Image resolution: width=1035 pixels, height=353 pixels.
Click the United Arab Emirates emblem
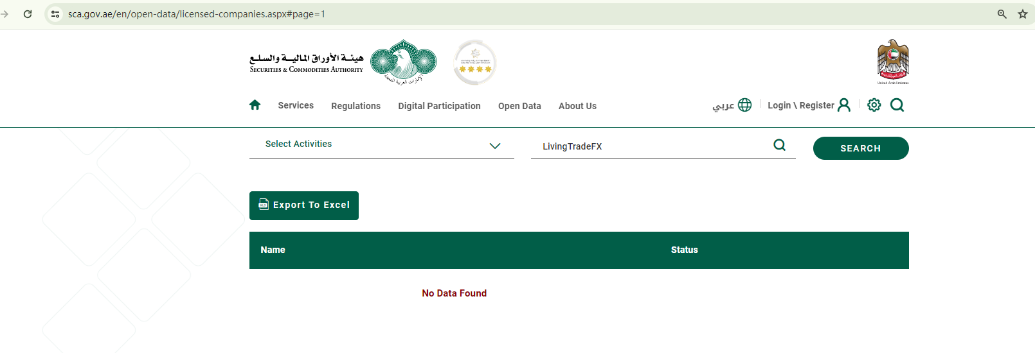[x=893, y=62]
